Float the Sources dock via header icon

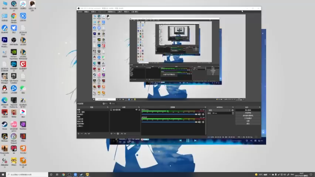click(x=139, y=107)
